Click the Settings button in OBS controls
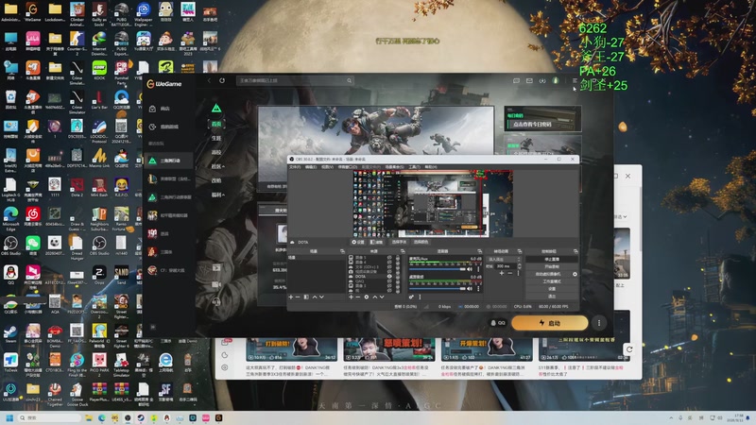 [552, 289]
